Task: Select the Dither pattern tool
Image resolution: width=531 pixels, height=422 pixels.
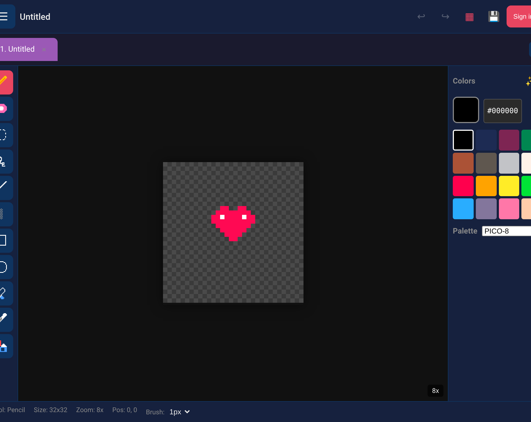Action: [5, 214]
